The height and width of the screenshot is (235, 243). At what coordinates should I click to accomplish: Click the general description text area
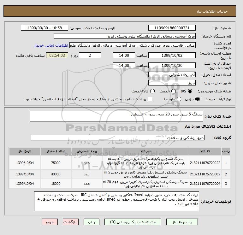[x=116, y=116]
